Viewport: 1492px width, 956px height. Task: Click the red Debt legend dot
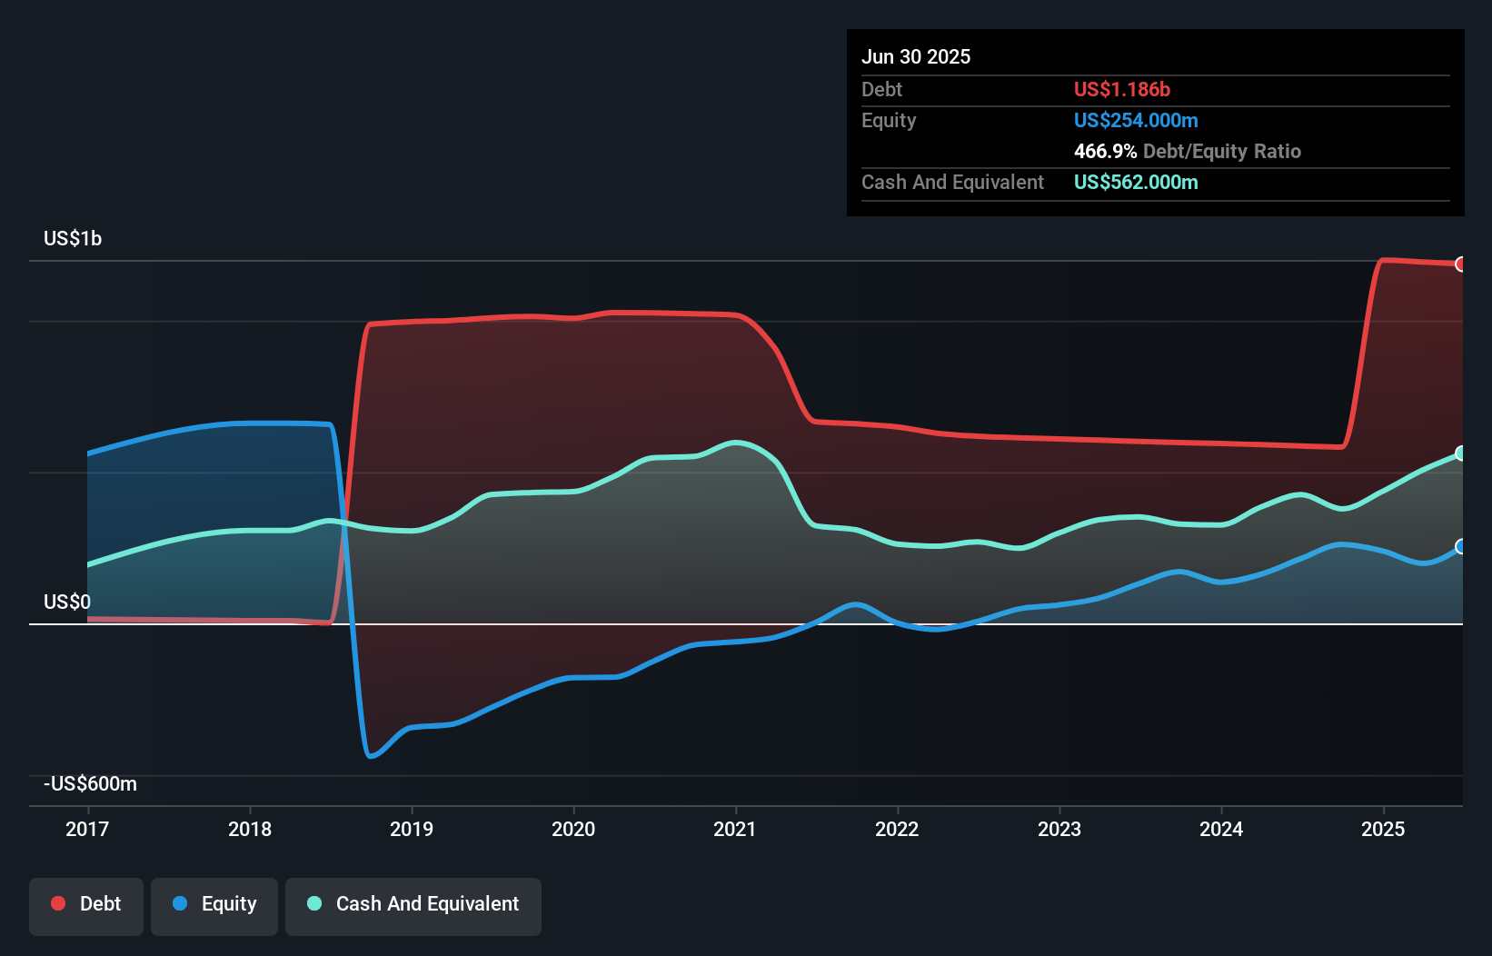58,903
